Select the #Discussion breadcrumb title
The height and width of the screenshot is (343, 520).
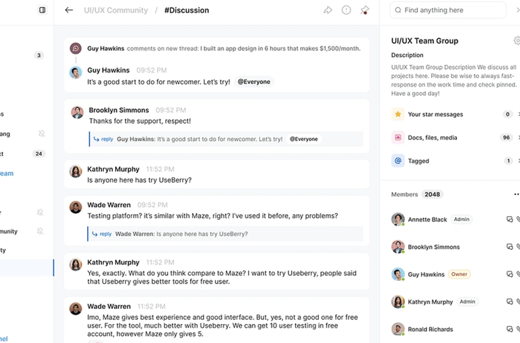click(x=187, y=10)
